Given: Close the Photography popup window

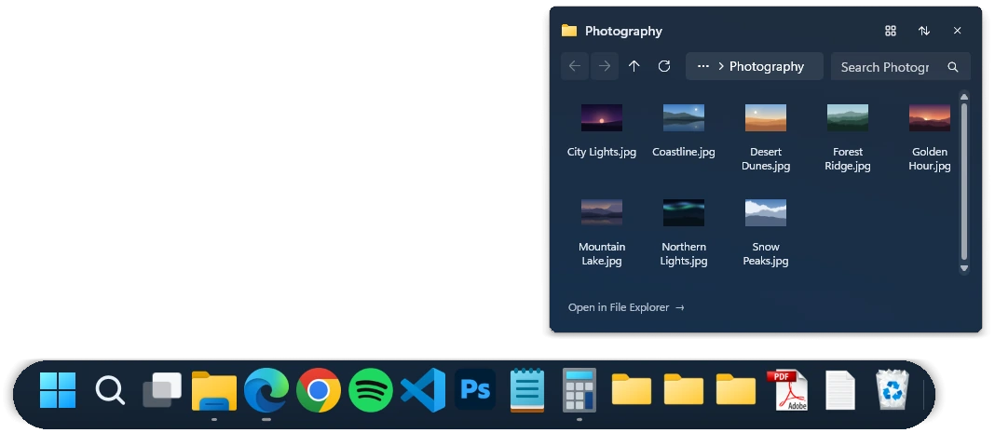Looking at the screenshot, I should [x=957, y=31].
